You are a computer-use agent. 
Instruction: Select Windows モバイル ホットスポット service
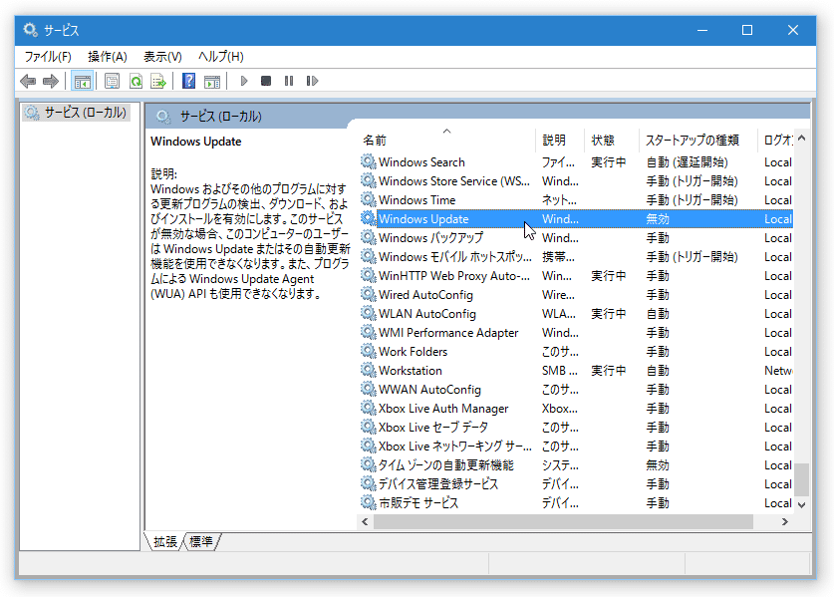click(x=454, y=256)
